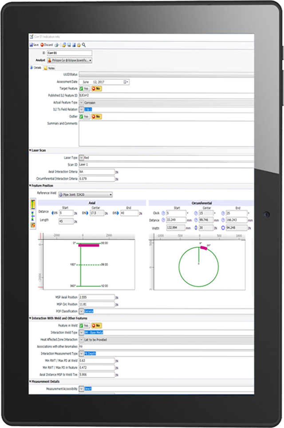Click the clock icon beside circumferential Start clock
The width and height of the screenshot is (284, 428).
point(163,213)
